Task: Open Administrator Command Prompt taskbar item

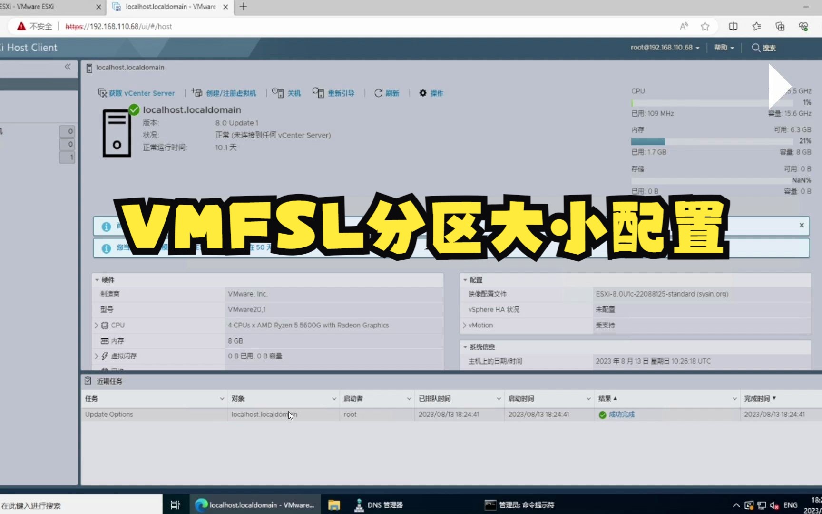Action: pyautogui.click(x=519, y=505)
